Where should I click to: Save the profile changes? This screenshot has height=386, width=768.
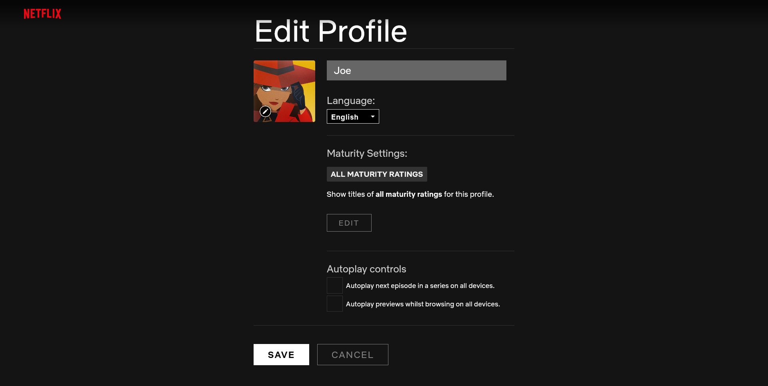pos(281,354)
